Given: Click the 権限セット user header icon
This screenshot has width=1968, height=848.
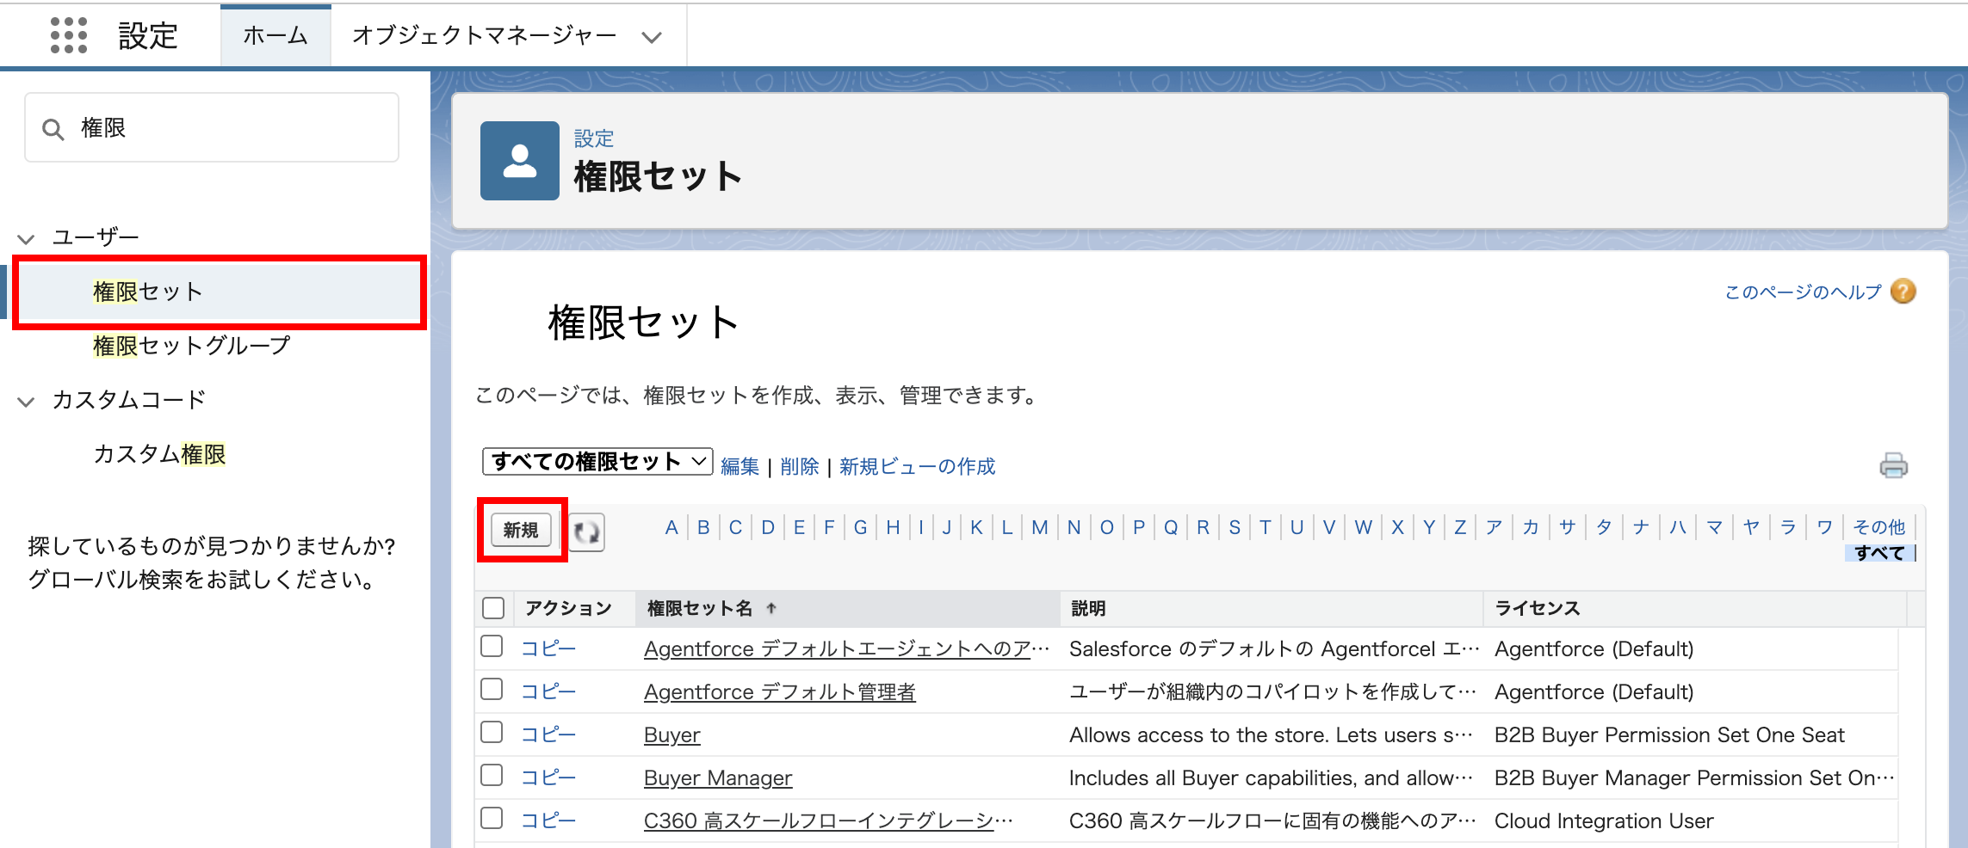Looking at the screenshot, I should pyautogui.click(x=519, y=161).
